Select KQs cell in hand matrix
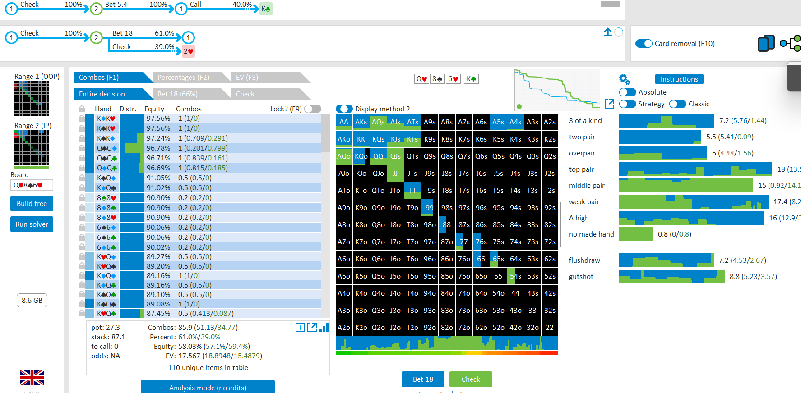 378,139
